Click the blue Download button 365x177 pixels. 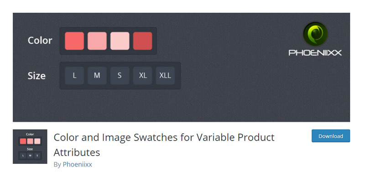coord(331,136)
